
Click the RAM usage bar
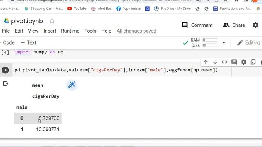tap(210, 40)
